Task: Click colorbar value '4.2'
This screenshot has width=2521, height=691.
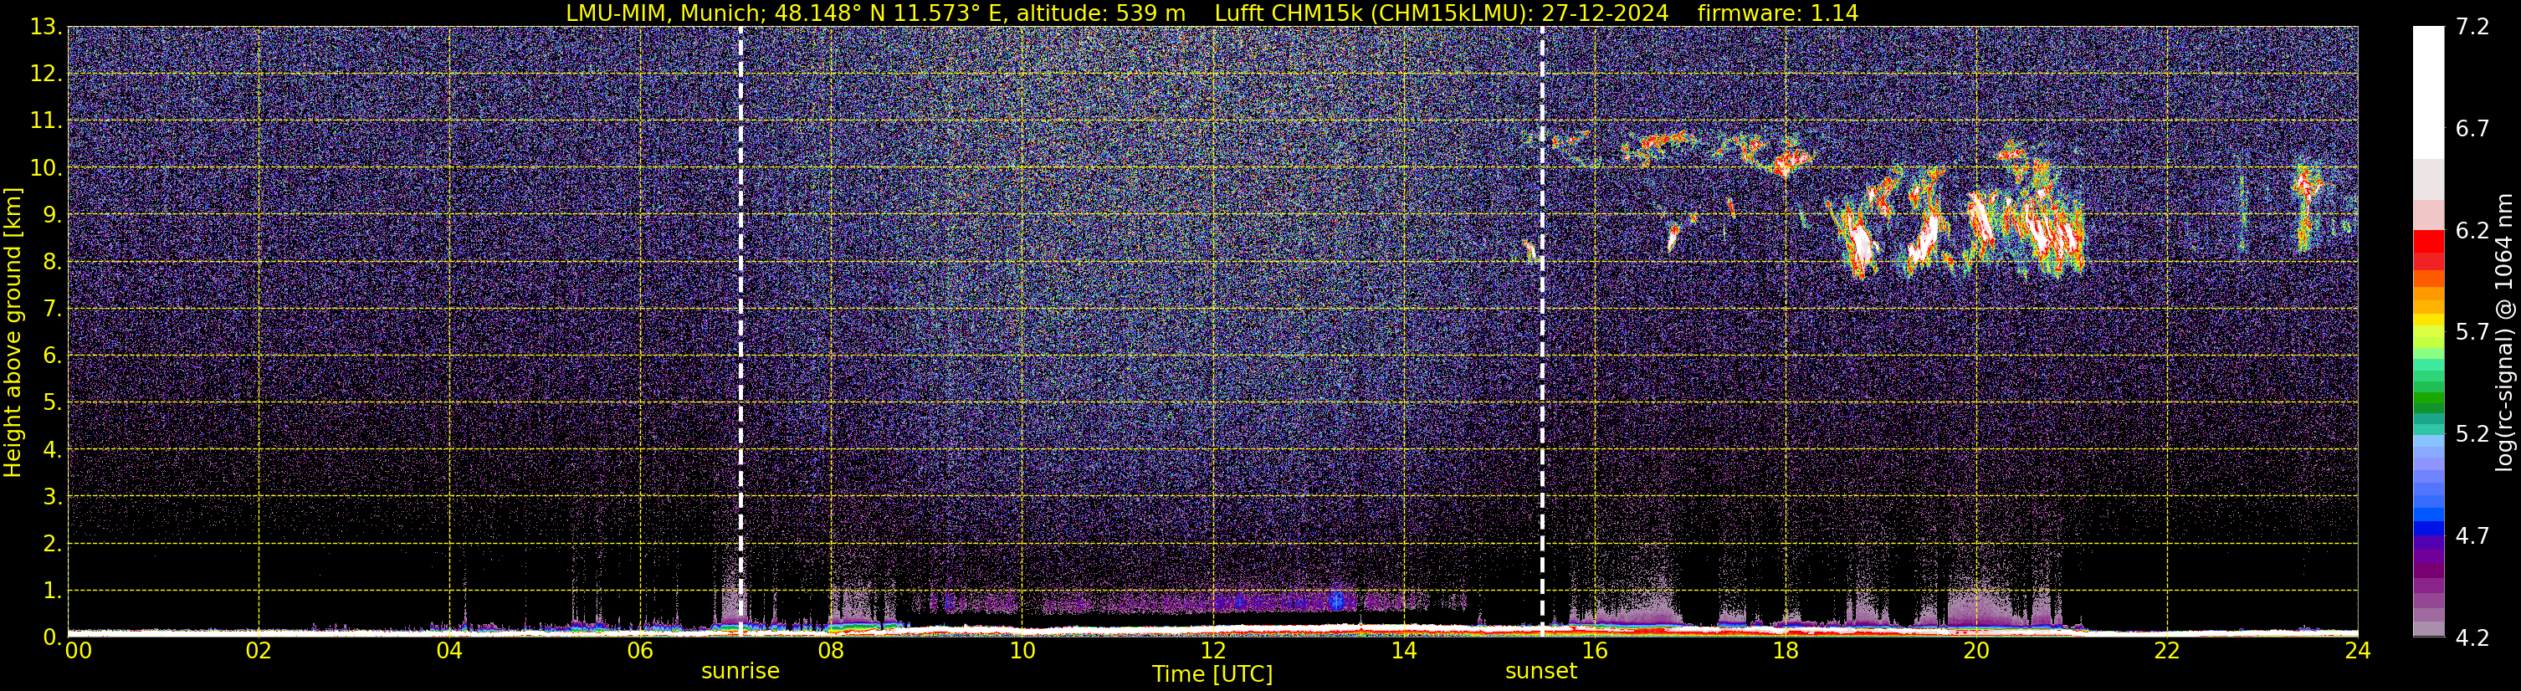Action: pos(2472,638)
